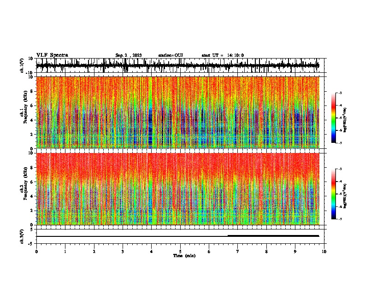Click the time axis tick label '5'
Image resolution: width=365 pixels, height=282 pixels.
(x=180, y=252)
